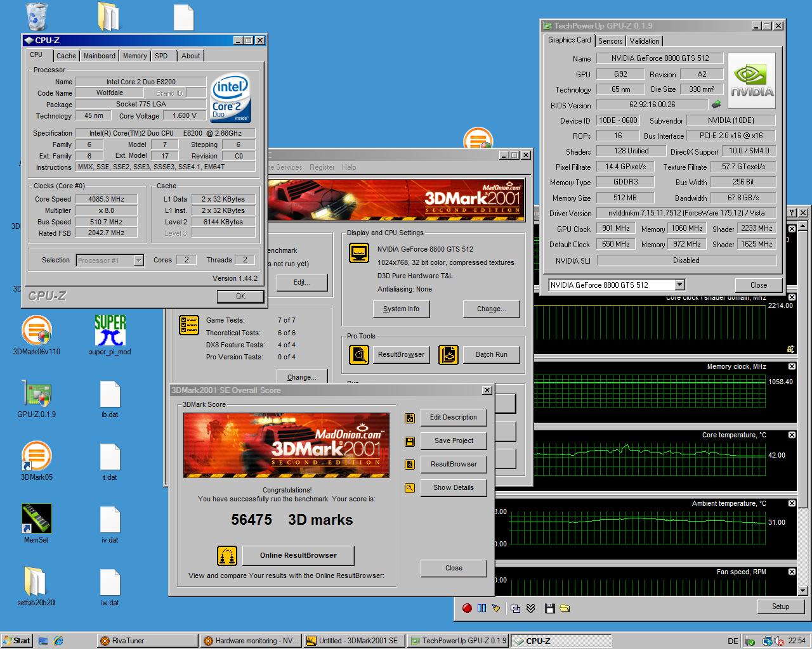
Task: Click the blue pause icon in monitoring toolbar
Action: point(481,608)
